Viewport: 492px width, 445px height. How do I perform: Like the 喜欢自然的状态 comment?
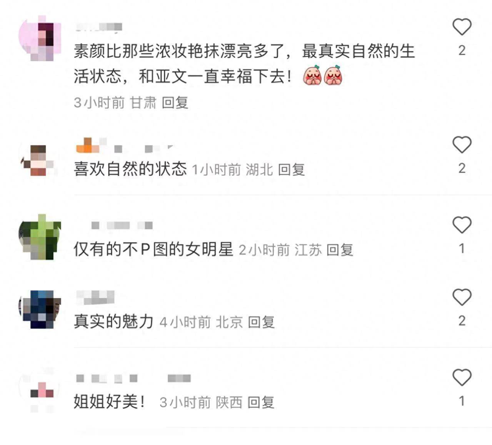(x=462, y=145)
